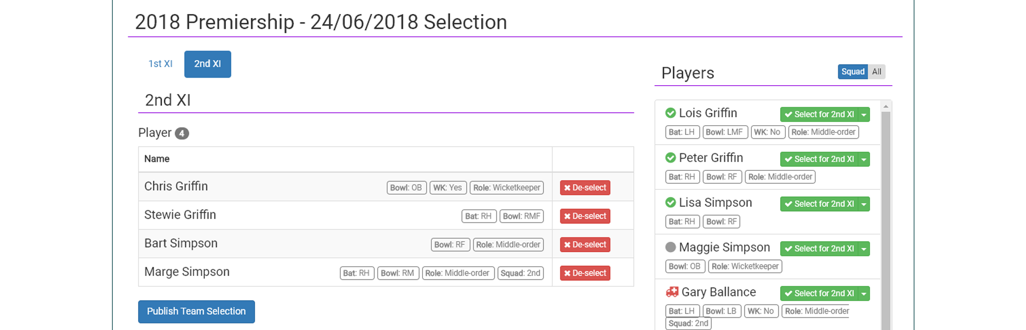This screenshot has height=330, width=1026.
Task: Switch player list to All
Action: click(x=877, y=72)
